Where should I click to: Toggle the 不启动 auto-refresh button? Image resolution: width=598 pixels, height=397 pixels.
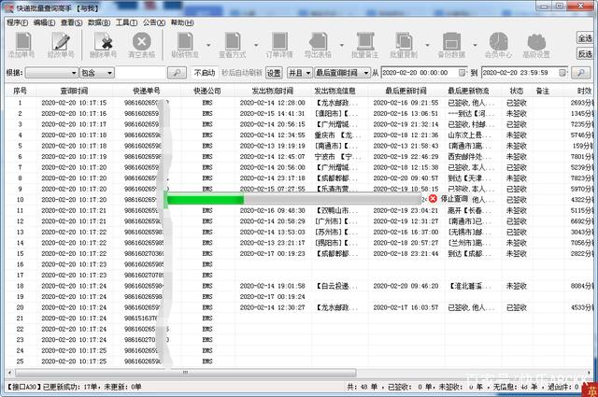click(204, 72)
